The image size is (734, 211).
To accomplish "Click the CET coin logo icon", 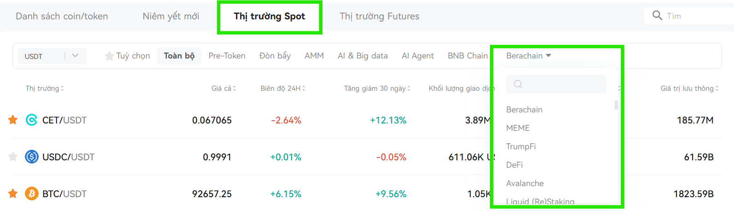I will (31, 120).
